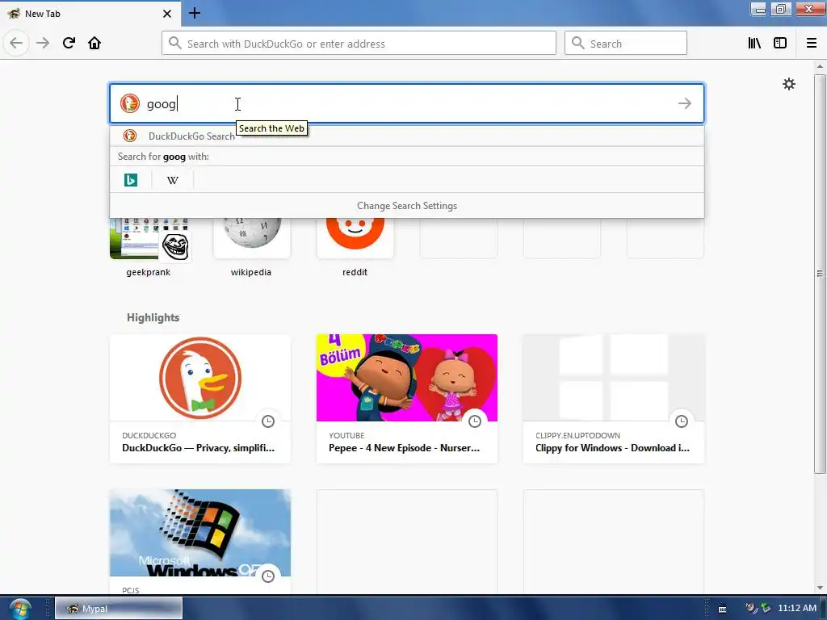Click the reddit label
Image resolution: width=827 pixels, height=620 pixels.
pyautogui.click(x=355, y=272)
